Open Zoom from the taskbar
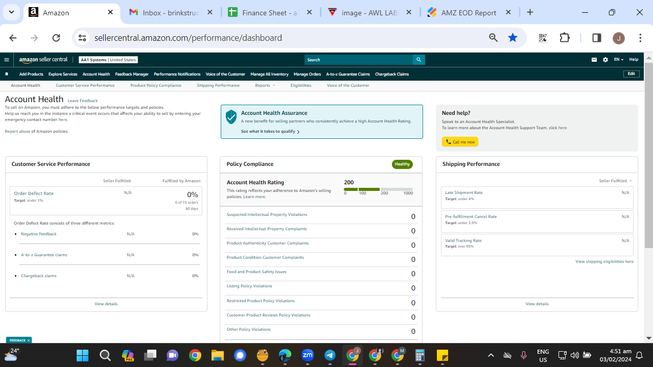The width and height of the screenshot is (653, 367). coord(308,355)
